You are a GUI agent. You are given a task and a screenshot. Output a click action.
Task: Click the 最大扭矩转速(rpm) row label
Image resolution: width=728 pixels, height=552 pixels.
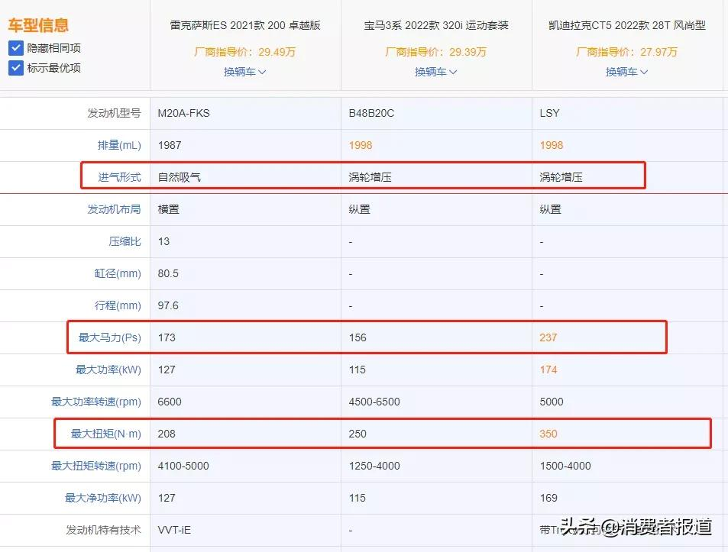pos(95,466)
